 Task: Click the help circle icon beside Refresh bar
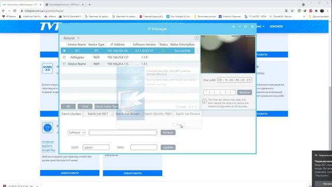pos(196,38)
